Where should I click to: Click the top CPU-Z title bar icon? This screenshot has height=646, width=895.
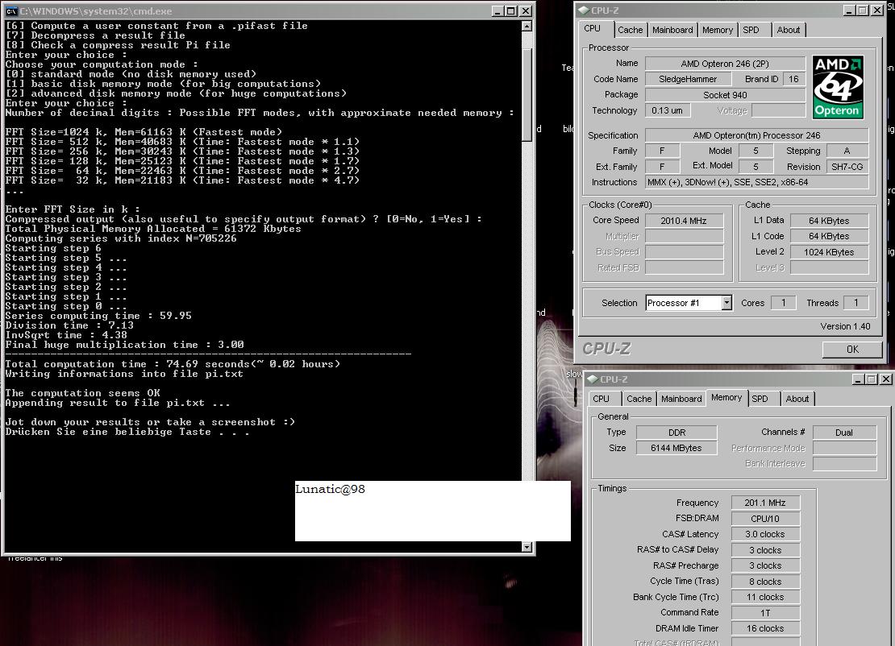pyautogui.click(x=583, y=10)
